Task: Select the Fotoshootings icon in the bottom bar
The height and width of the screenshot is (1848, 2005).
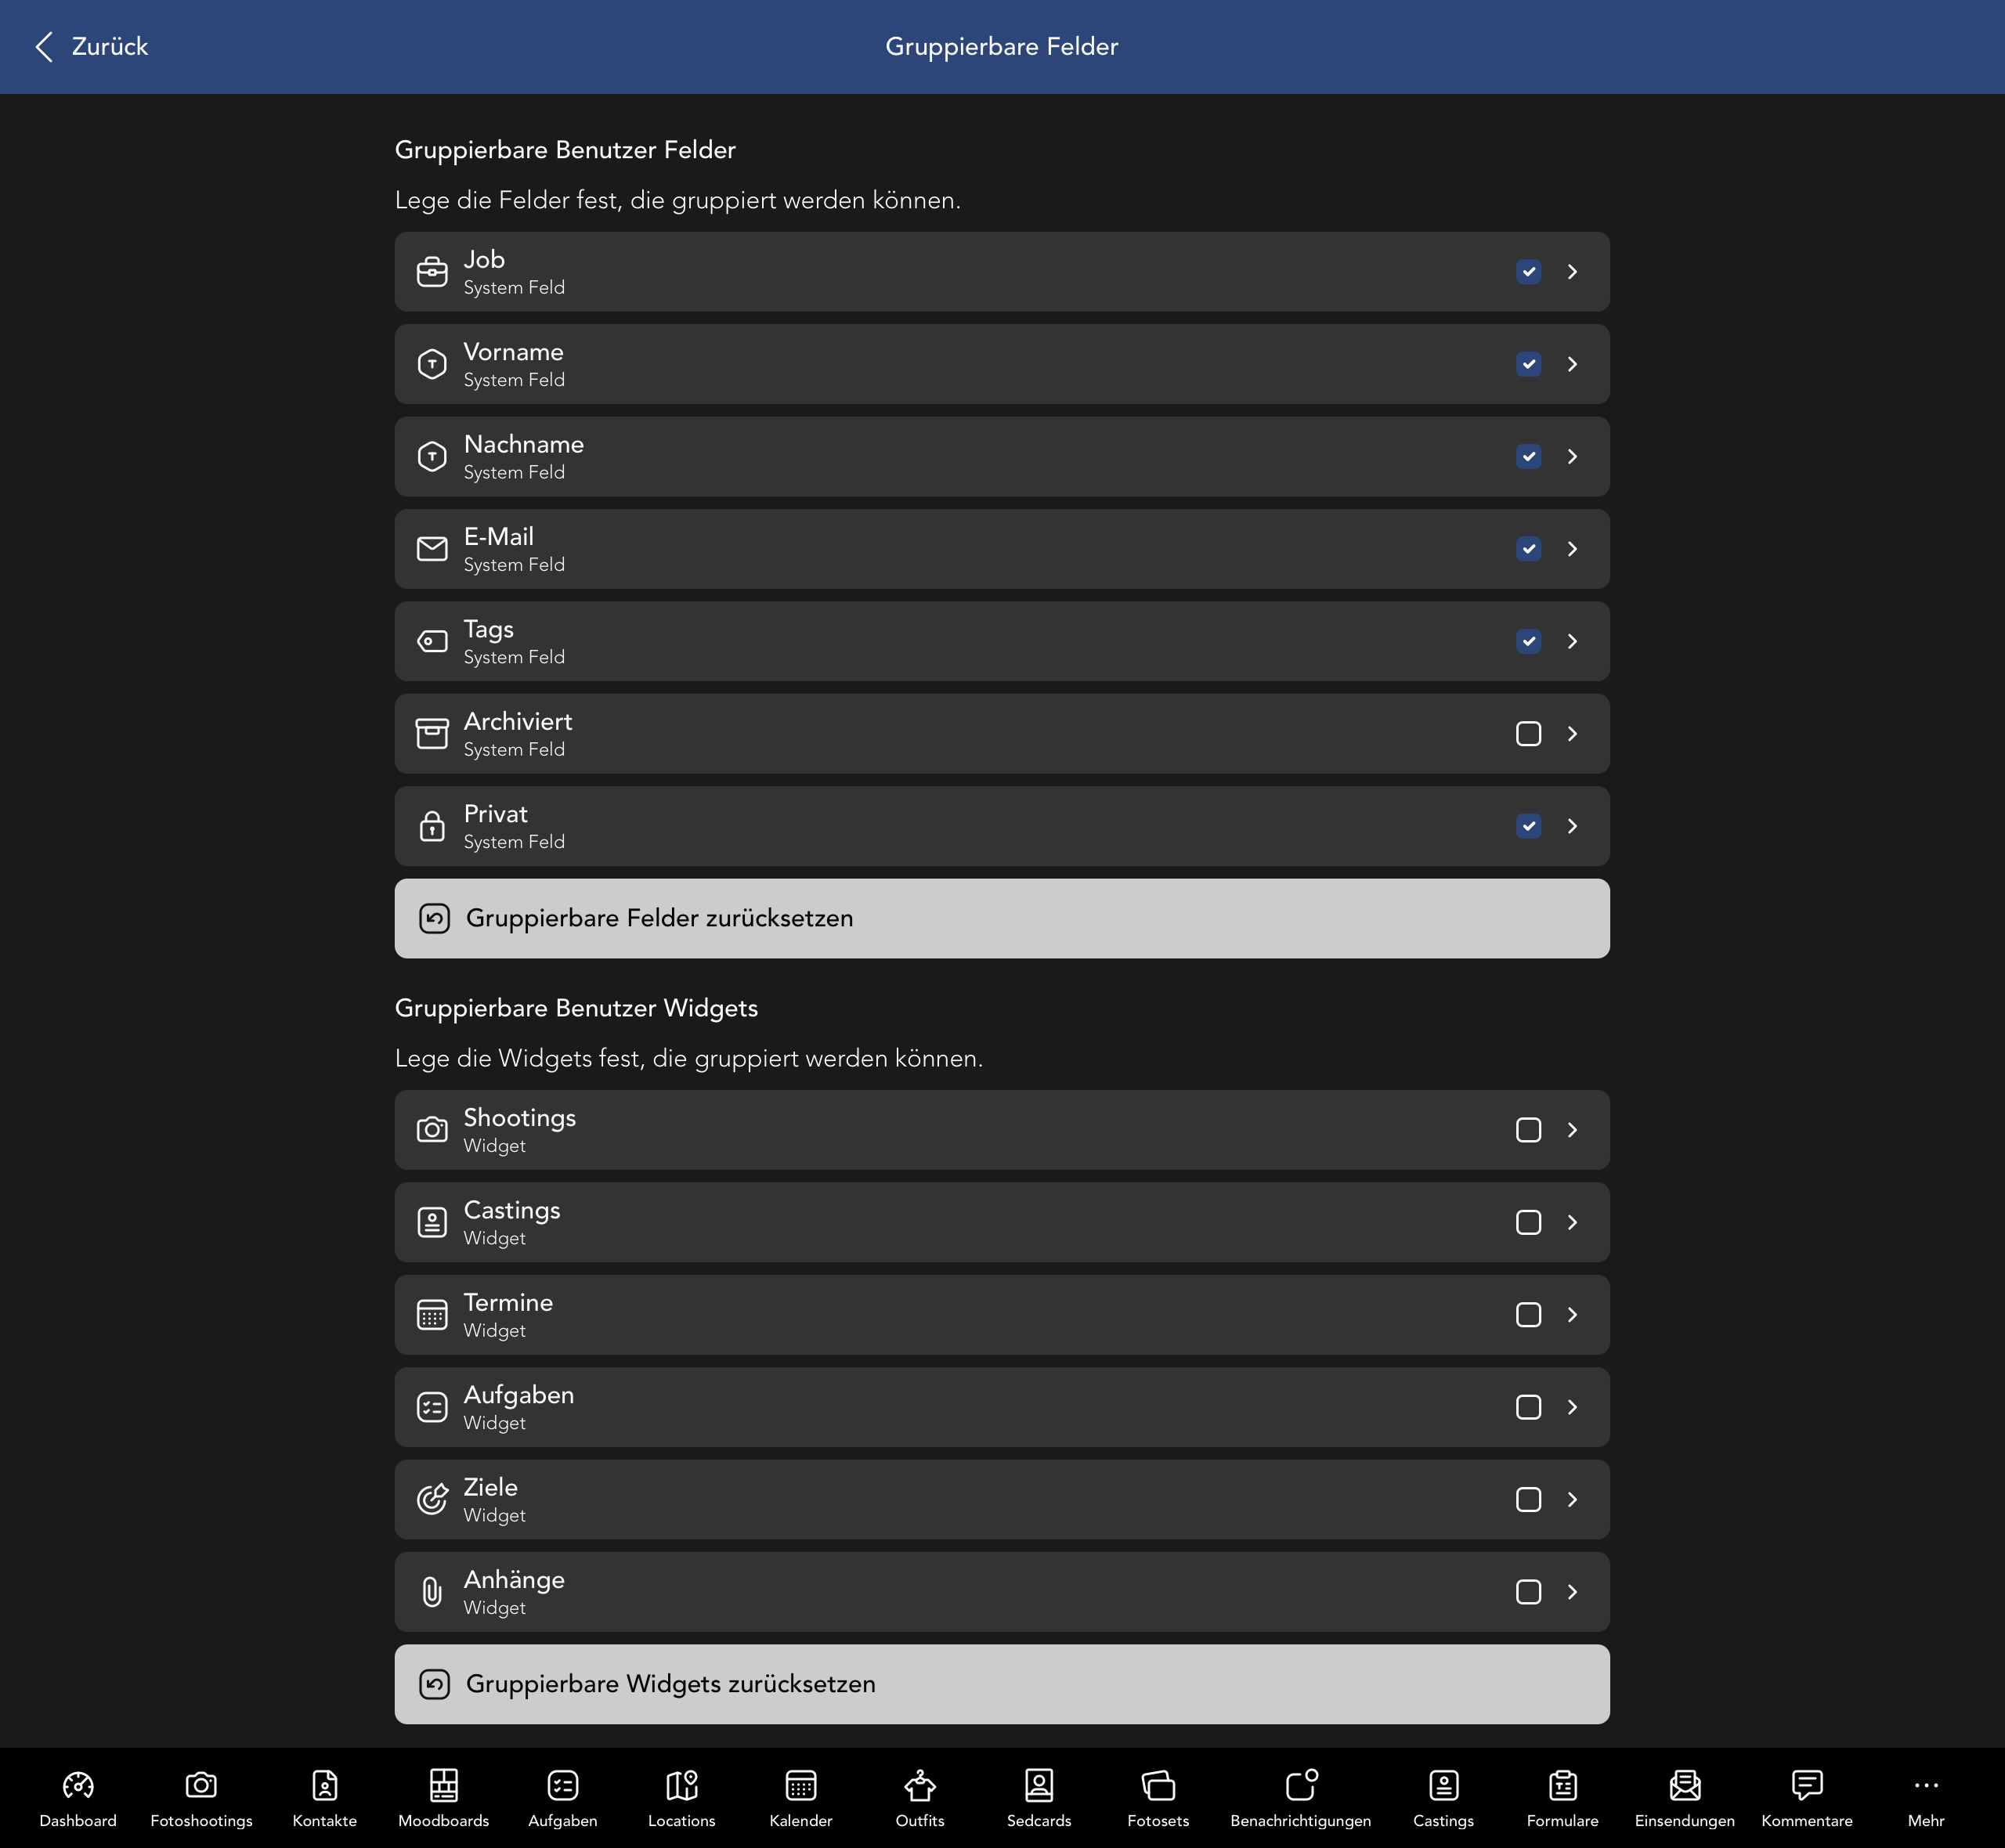Action: pyautogui.click(x=201, y=1795)
